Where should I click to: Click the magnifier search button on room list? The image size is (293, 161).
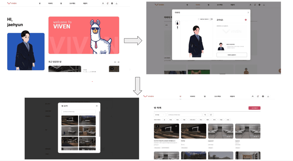[x=205, y=115]
